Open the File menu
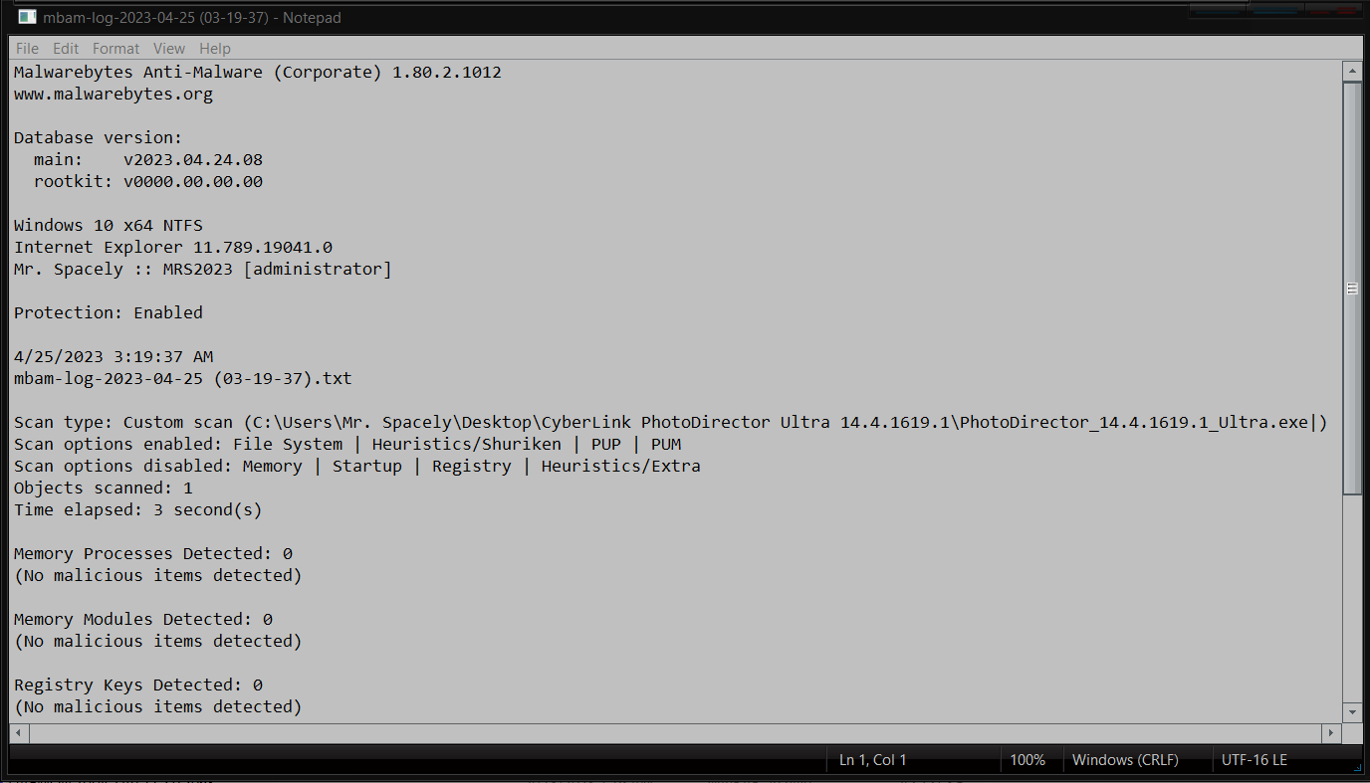 pos(27,48)
